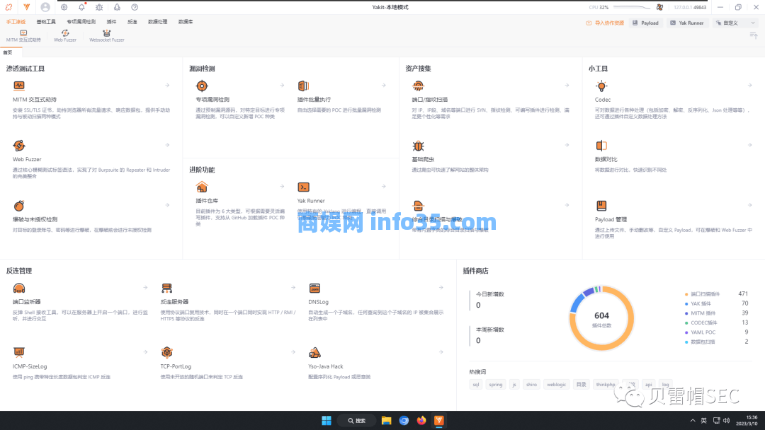Image resolution: width=765 pixels, height=430 pixels.
Task: Open the DNSLog reverse tool
Action: (319, 300)
